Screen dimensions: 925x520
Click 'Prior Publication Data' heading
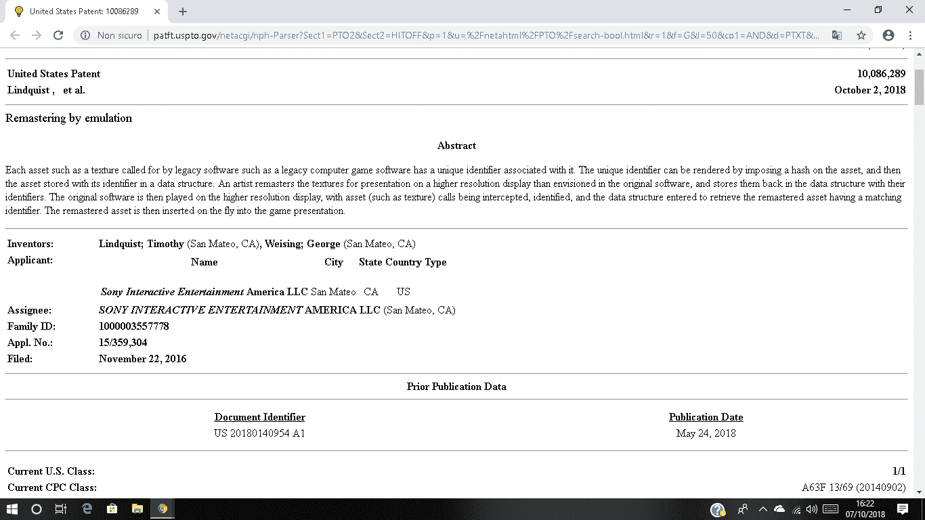coord(456,387)
